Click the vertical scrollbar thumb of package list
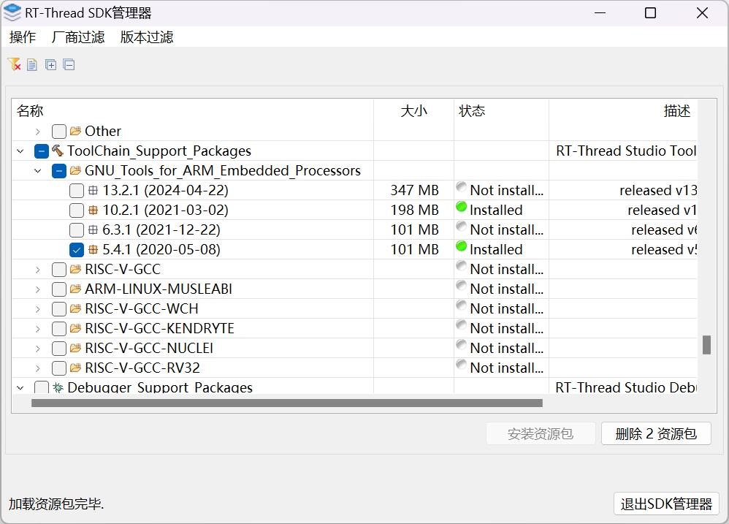This screenshot has height=524, width=729. [706, 345]
